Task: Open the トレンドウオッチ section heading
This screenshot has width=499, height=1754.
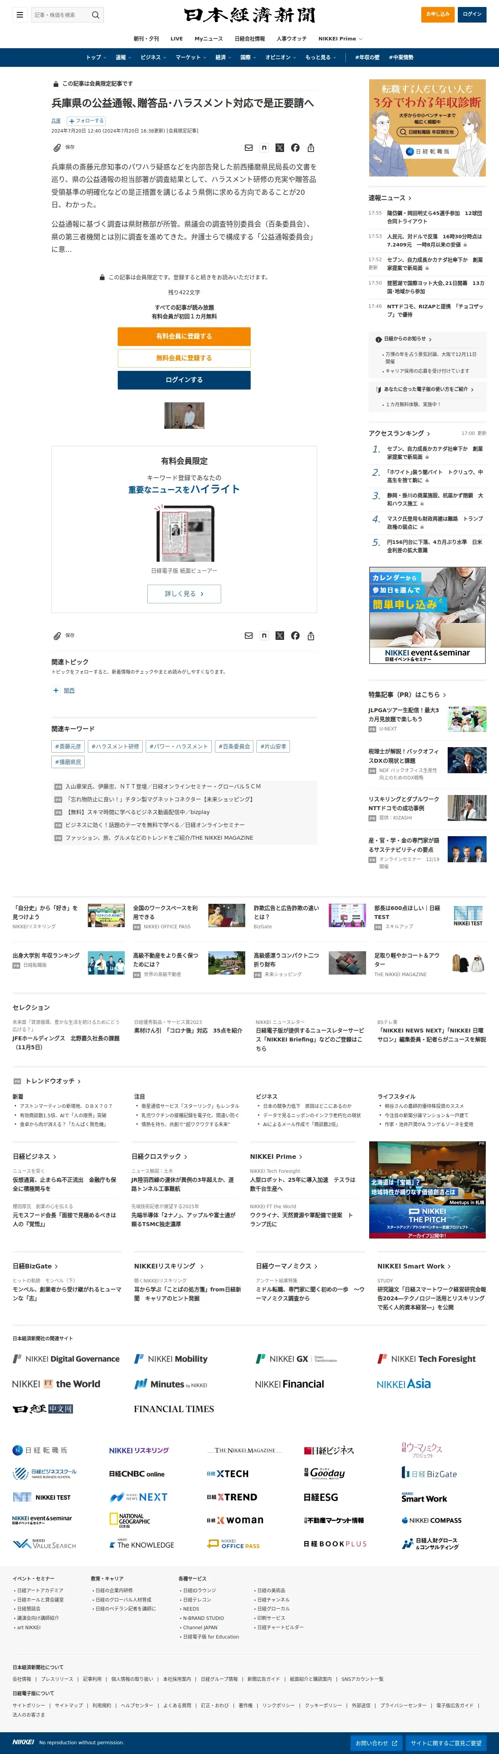Action: 52,1081
